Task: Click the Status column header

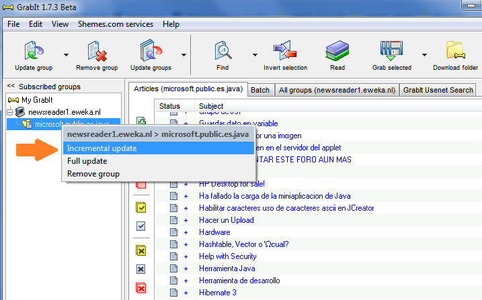Action: (169, 106)
